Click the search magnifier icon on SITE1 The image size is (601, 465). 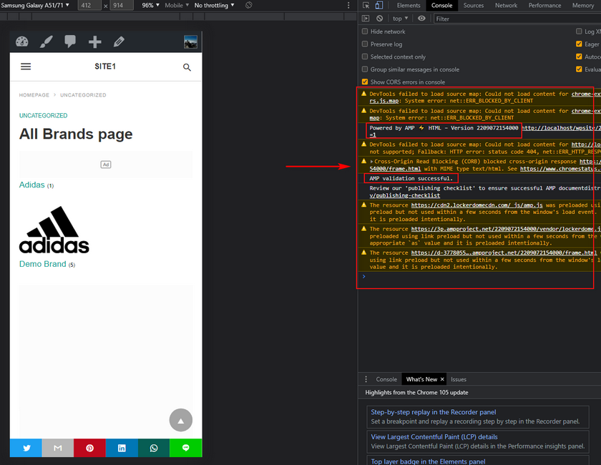pyautogui.click(x=187, y=67)
